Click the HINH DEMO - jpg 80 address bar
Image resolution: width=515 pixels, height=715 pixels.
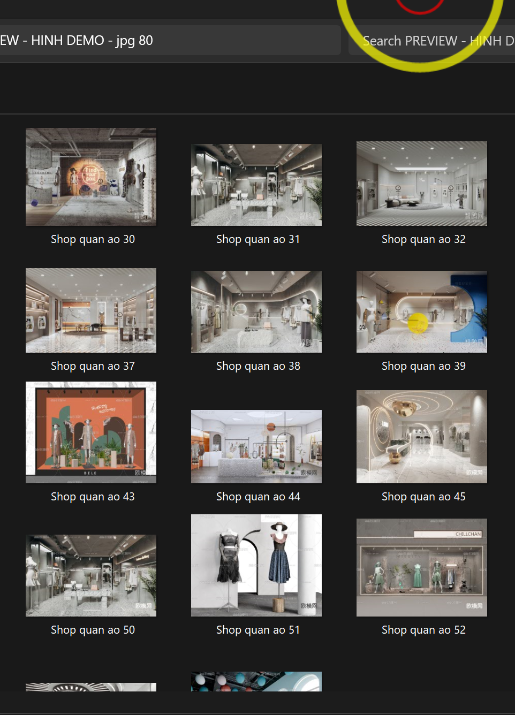tap(170, 41)
